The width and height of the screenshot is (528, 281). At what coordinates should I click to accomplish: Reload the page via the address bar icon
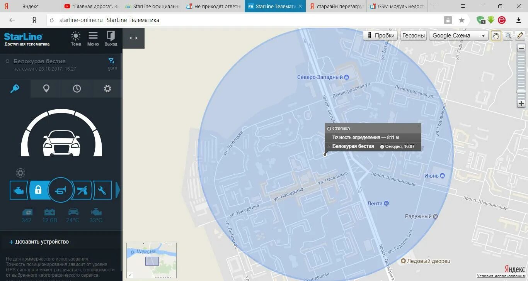pyautogui.click(x=52, y=20)
